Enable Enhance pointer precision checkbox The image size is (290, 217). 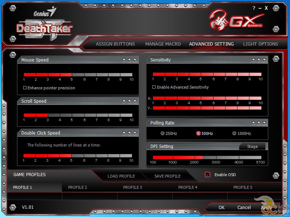tap(25, 88)
